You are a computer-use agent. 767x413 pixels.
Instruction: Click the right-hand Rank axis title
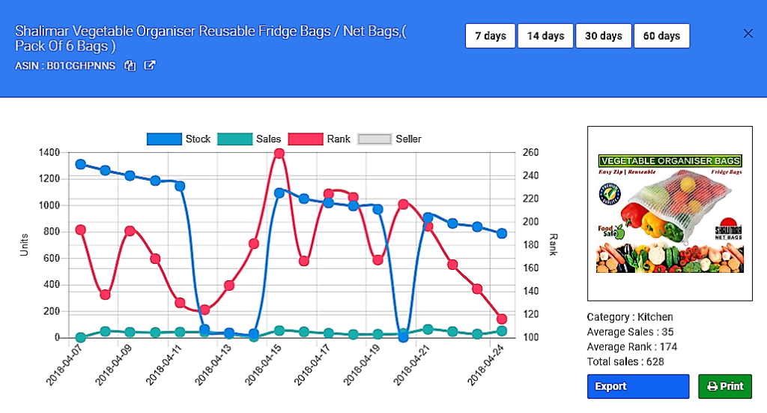click(x=554, y=244)
